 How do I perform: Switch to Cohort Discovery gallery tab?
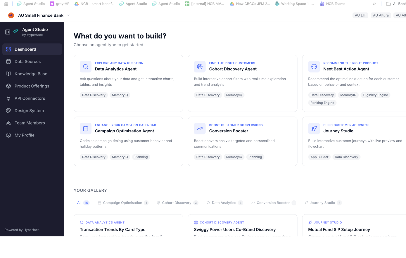click(x=177, y=203)
